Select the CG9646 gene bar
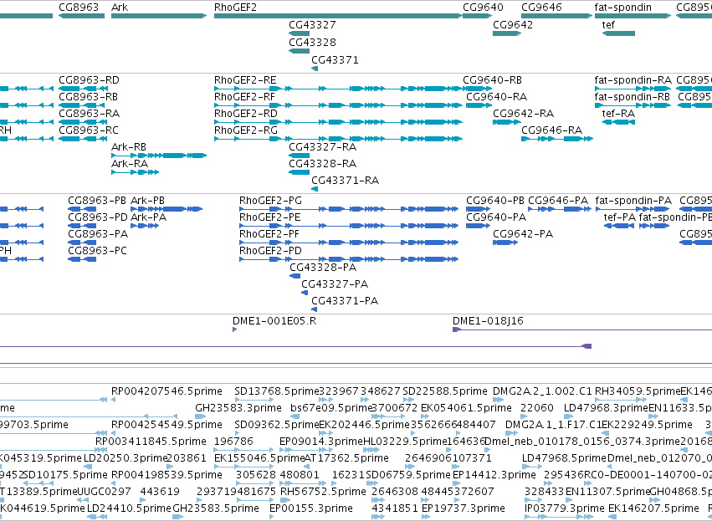Viewport: 712px width, 521px height. tap(556, 16)
